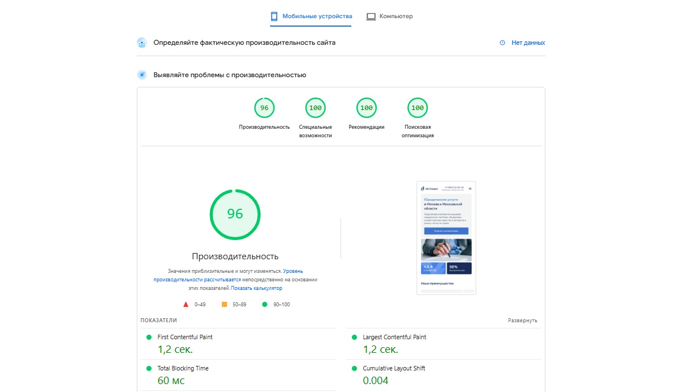Click the Largest Contentful Paint metric label
Viewport: 681px width, 392px height.
[x=394, y=337]
